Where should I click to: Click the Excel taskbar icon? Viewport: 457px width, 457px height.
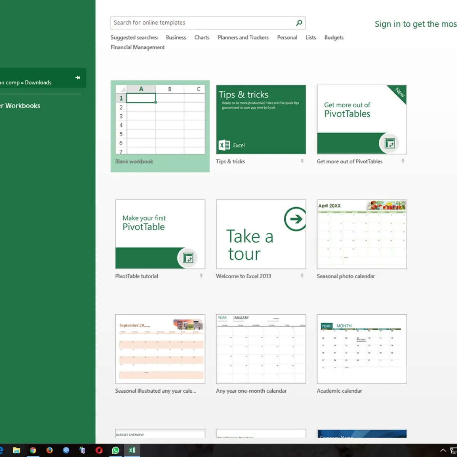click(132, 450)
